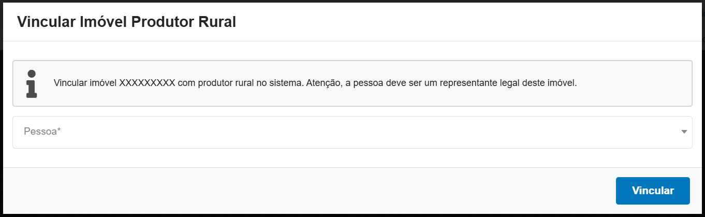Click the "Pessoa*" placeholder text

click(x=42, y=132)
